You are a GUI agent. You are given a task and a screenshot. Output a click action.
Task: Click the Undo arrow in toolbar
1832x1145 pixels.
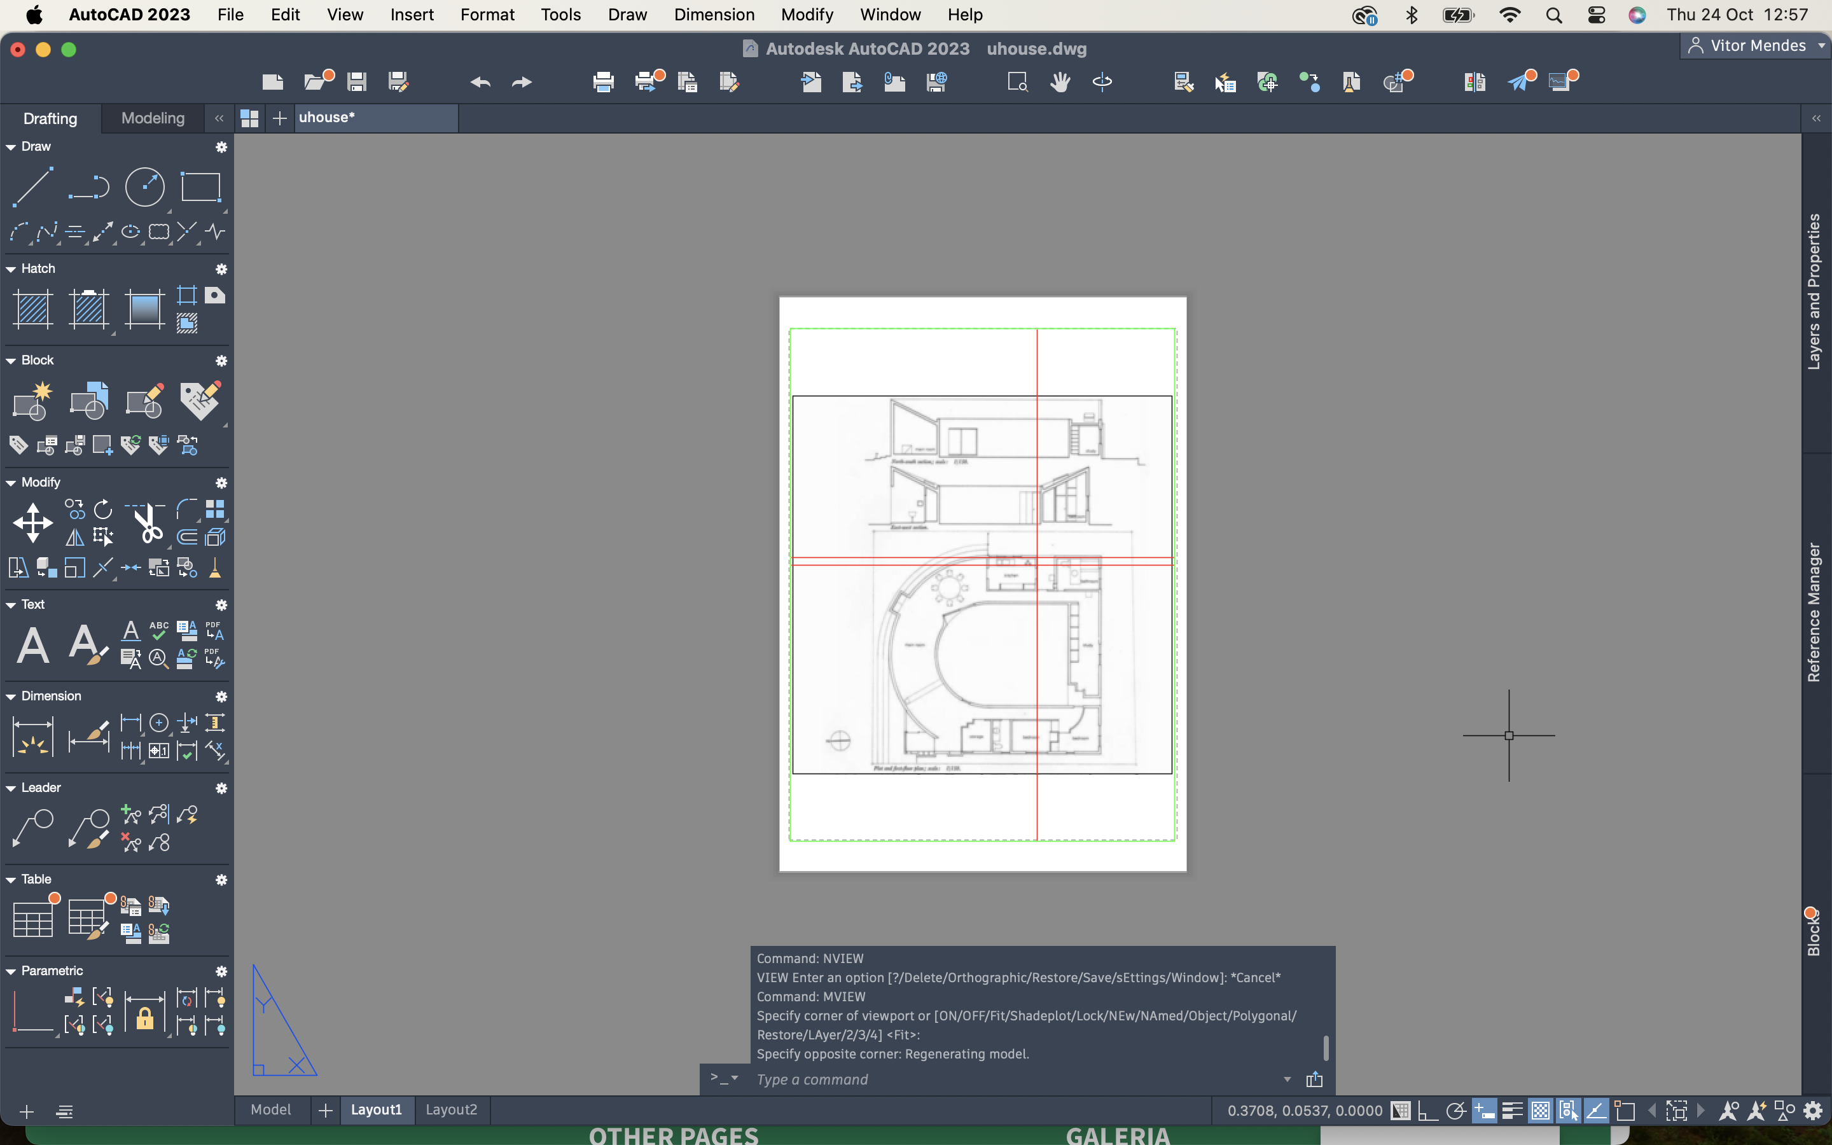pyautogui.click(x=480, y=82)
